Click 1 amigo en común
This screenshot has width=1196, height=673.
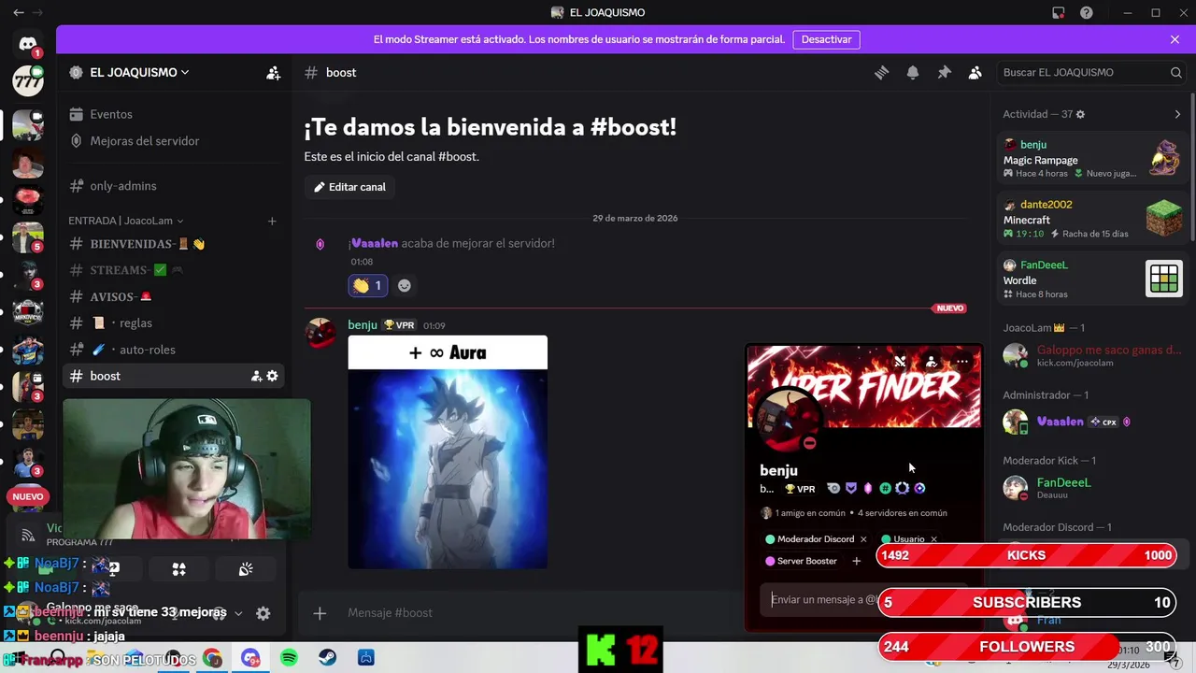tap(803, 512)
